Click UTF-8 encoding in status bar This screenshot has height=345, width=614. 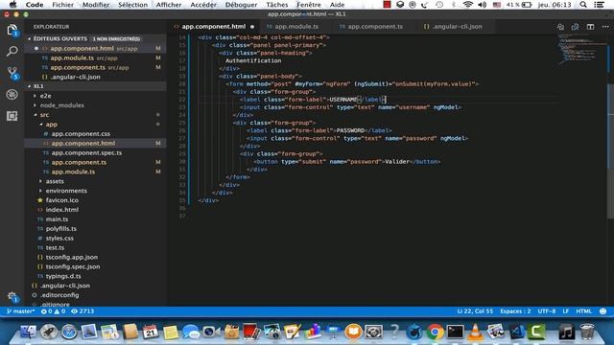547,311
